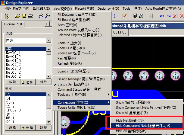The image size is (184, 135).
Task: Click the Undo arrow icon
Action: click(162, 16)
